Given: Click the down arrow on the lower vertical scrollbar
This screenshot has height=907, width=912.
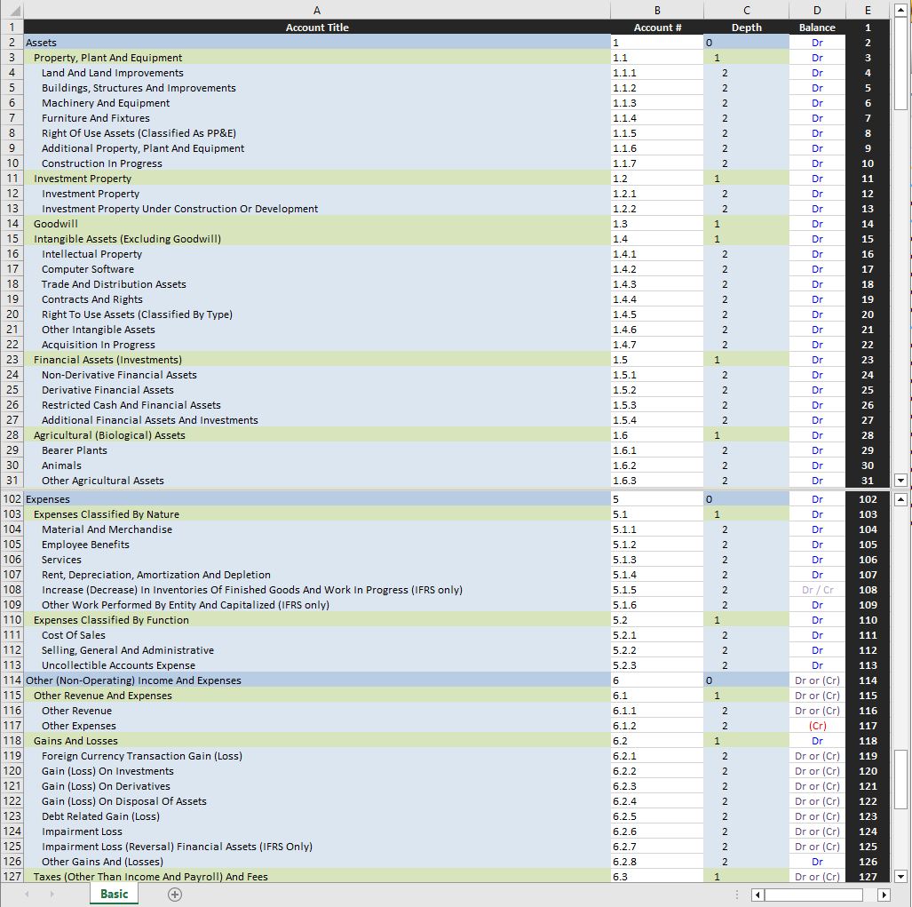Looking at the screenshot, I should click(x=901, y=876).
